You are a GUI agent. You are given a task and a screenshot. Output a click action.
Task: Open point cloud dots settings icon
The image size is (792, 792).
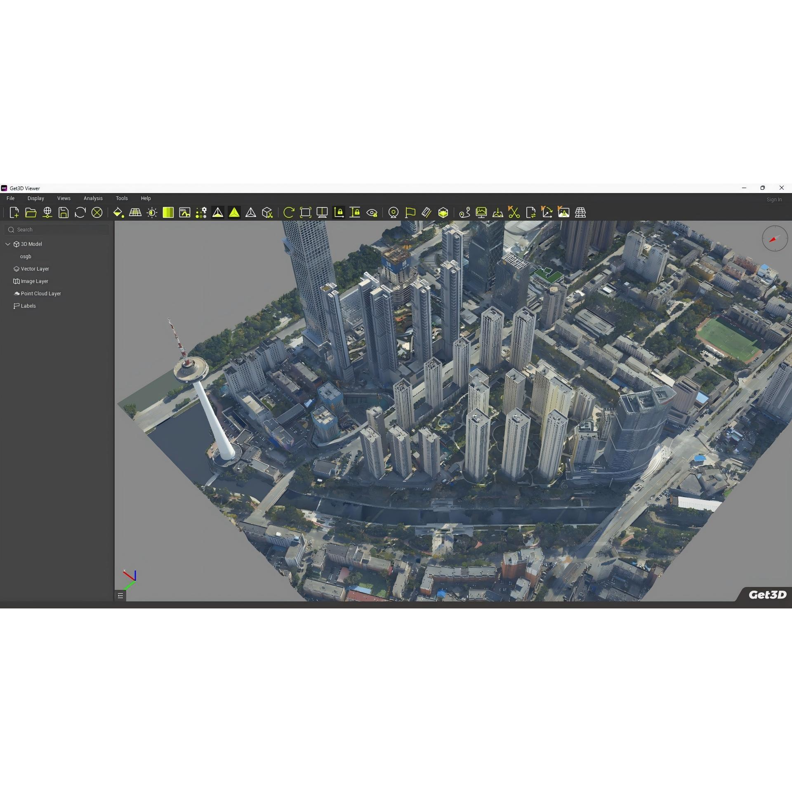[201, 212]
